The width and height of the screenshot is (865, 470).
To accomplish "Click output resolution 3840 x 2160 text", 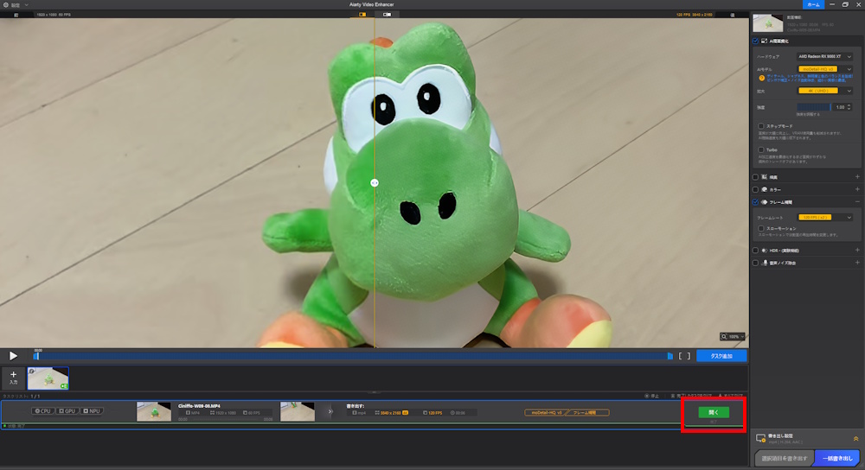I will tap(391, 413).
